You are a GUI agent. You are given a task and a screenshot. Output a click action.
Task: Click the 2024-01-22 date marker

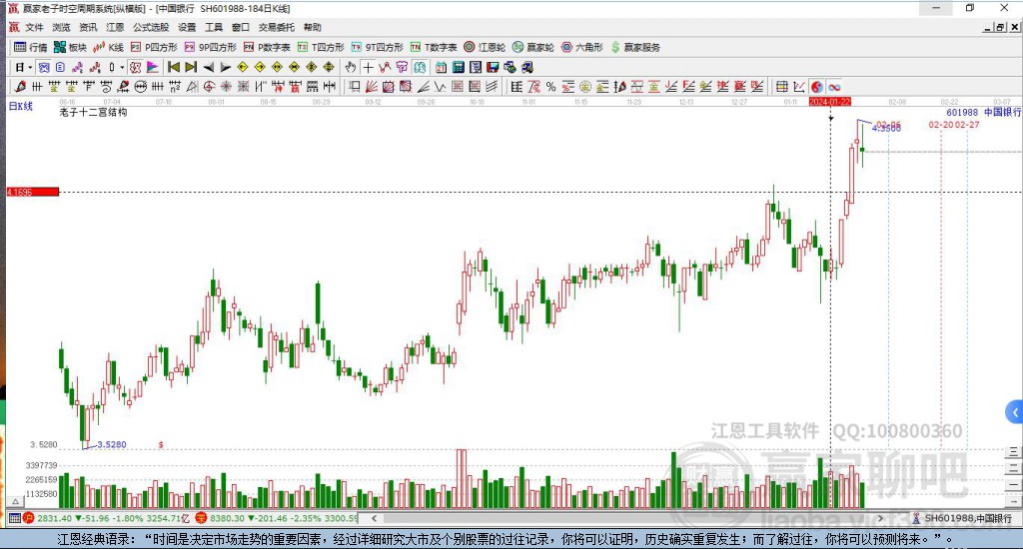coord(830,102)
